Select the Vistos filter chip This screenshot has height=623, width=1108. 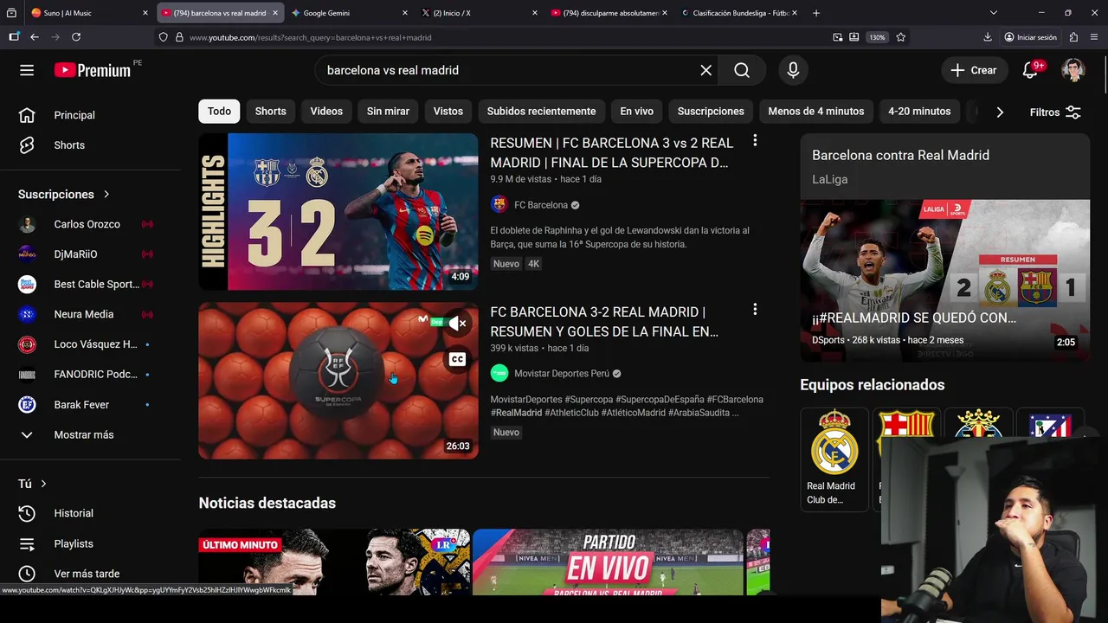(448, 111)
